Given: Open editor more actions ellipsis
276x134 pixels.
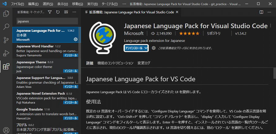Looking at the screenshot, I should [x=270, y=12].
